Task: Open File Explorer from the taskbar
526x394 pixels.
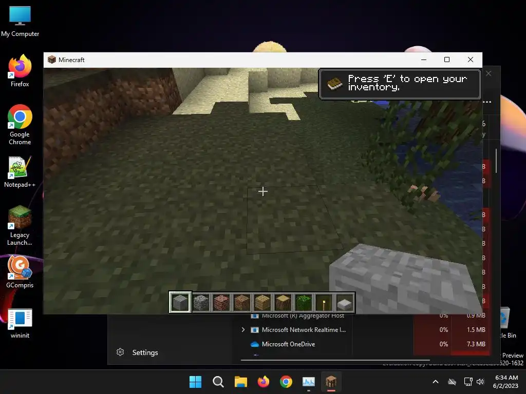Action: [x=240, y=382]
